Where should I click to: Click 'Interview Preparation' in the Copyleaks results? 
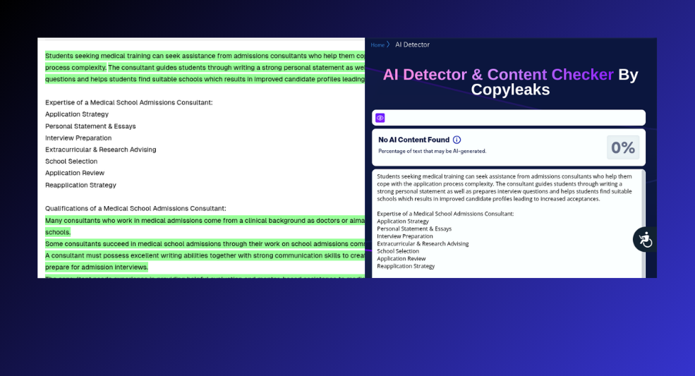pos(405,236)
